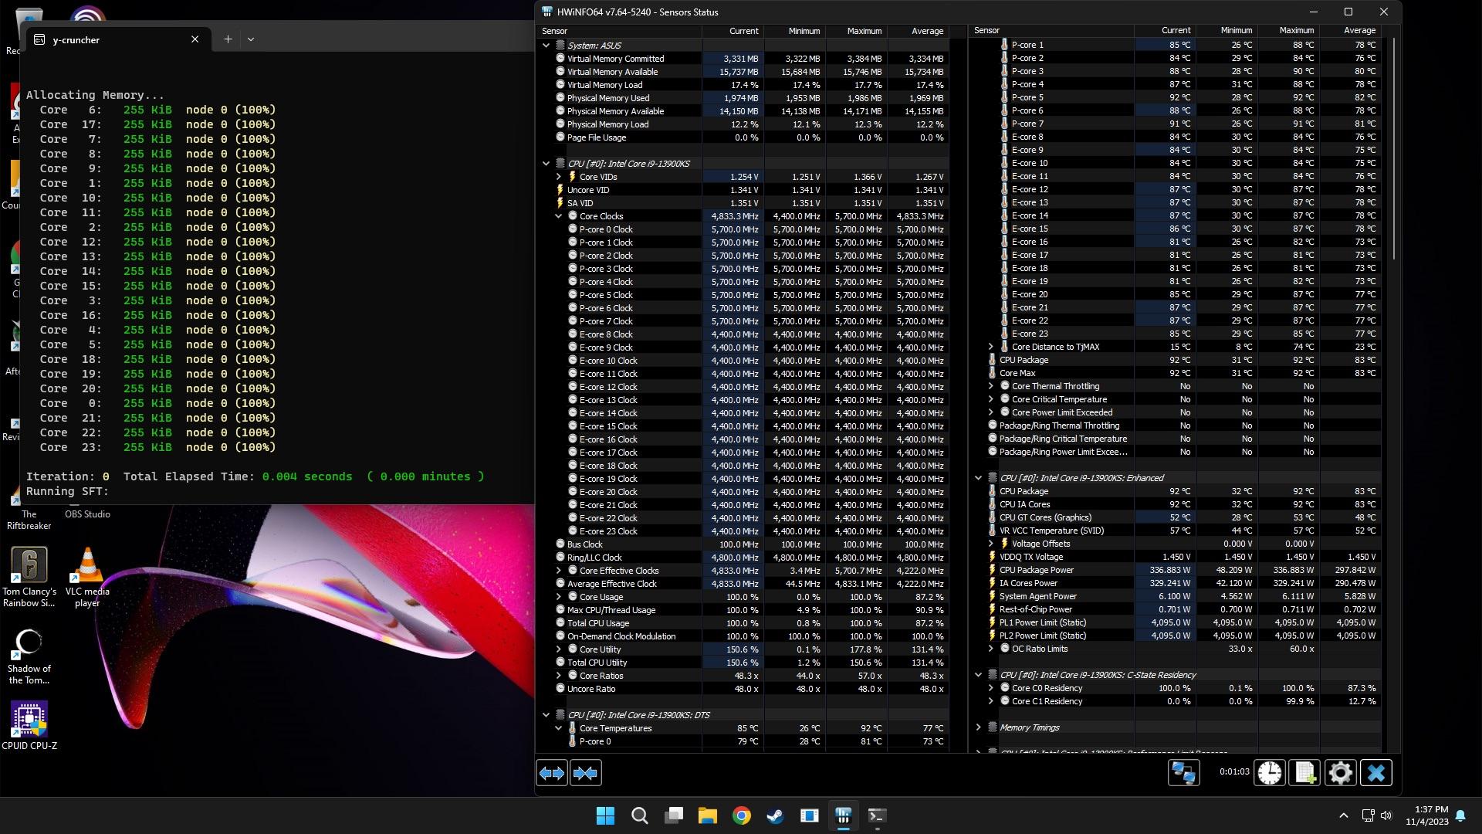Click the thermometer icon beside CPU Package Enhanced
Image resolution: width=1482 pixels, height=834 pixels.
[x=992, y=491]
